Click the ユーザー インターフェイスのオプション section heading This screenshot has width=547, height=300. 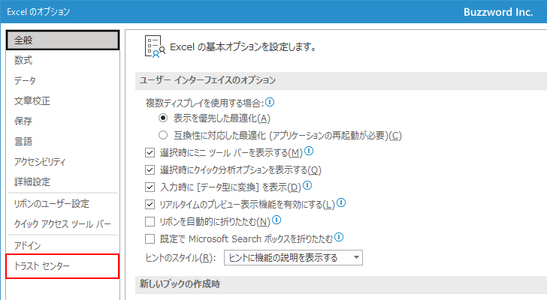click(207, 80)
